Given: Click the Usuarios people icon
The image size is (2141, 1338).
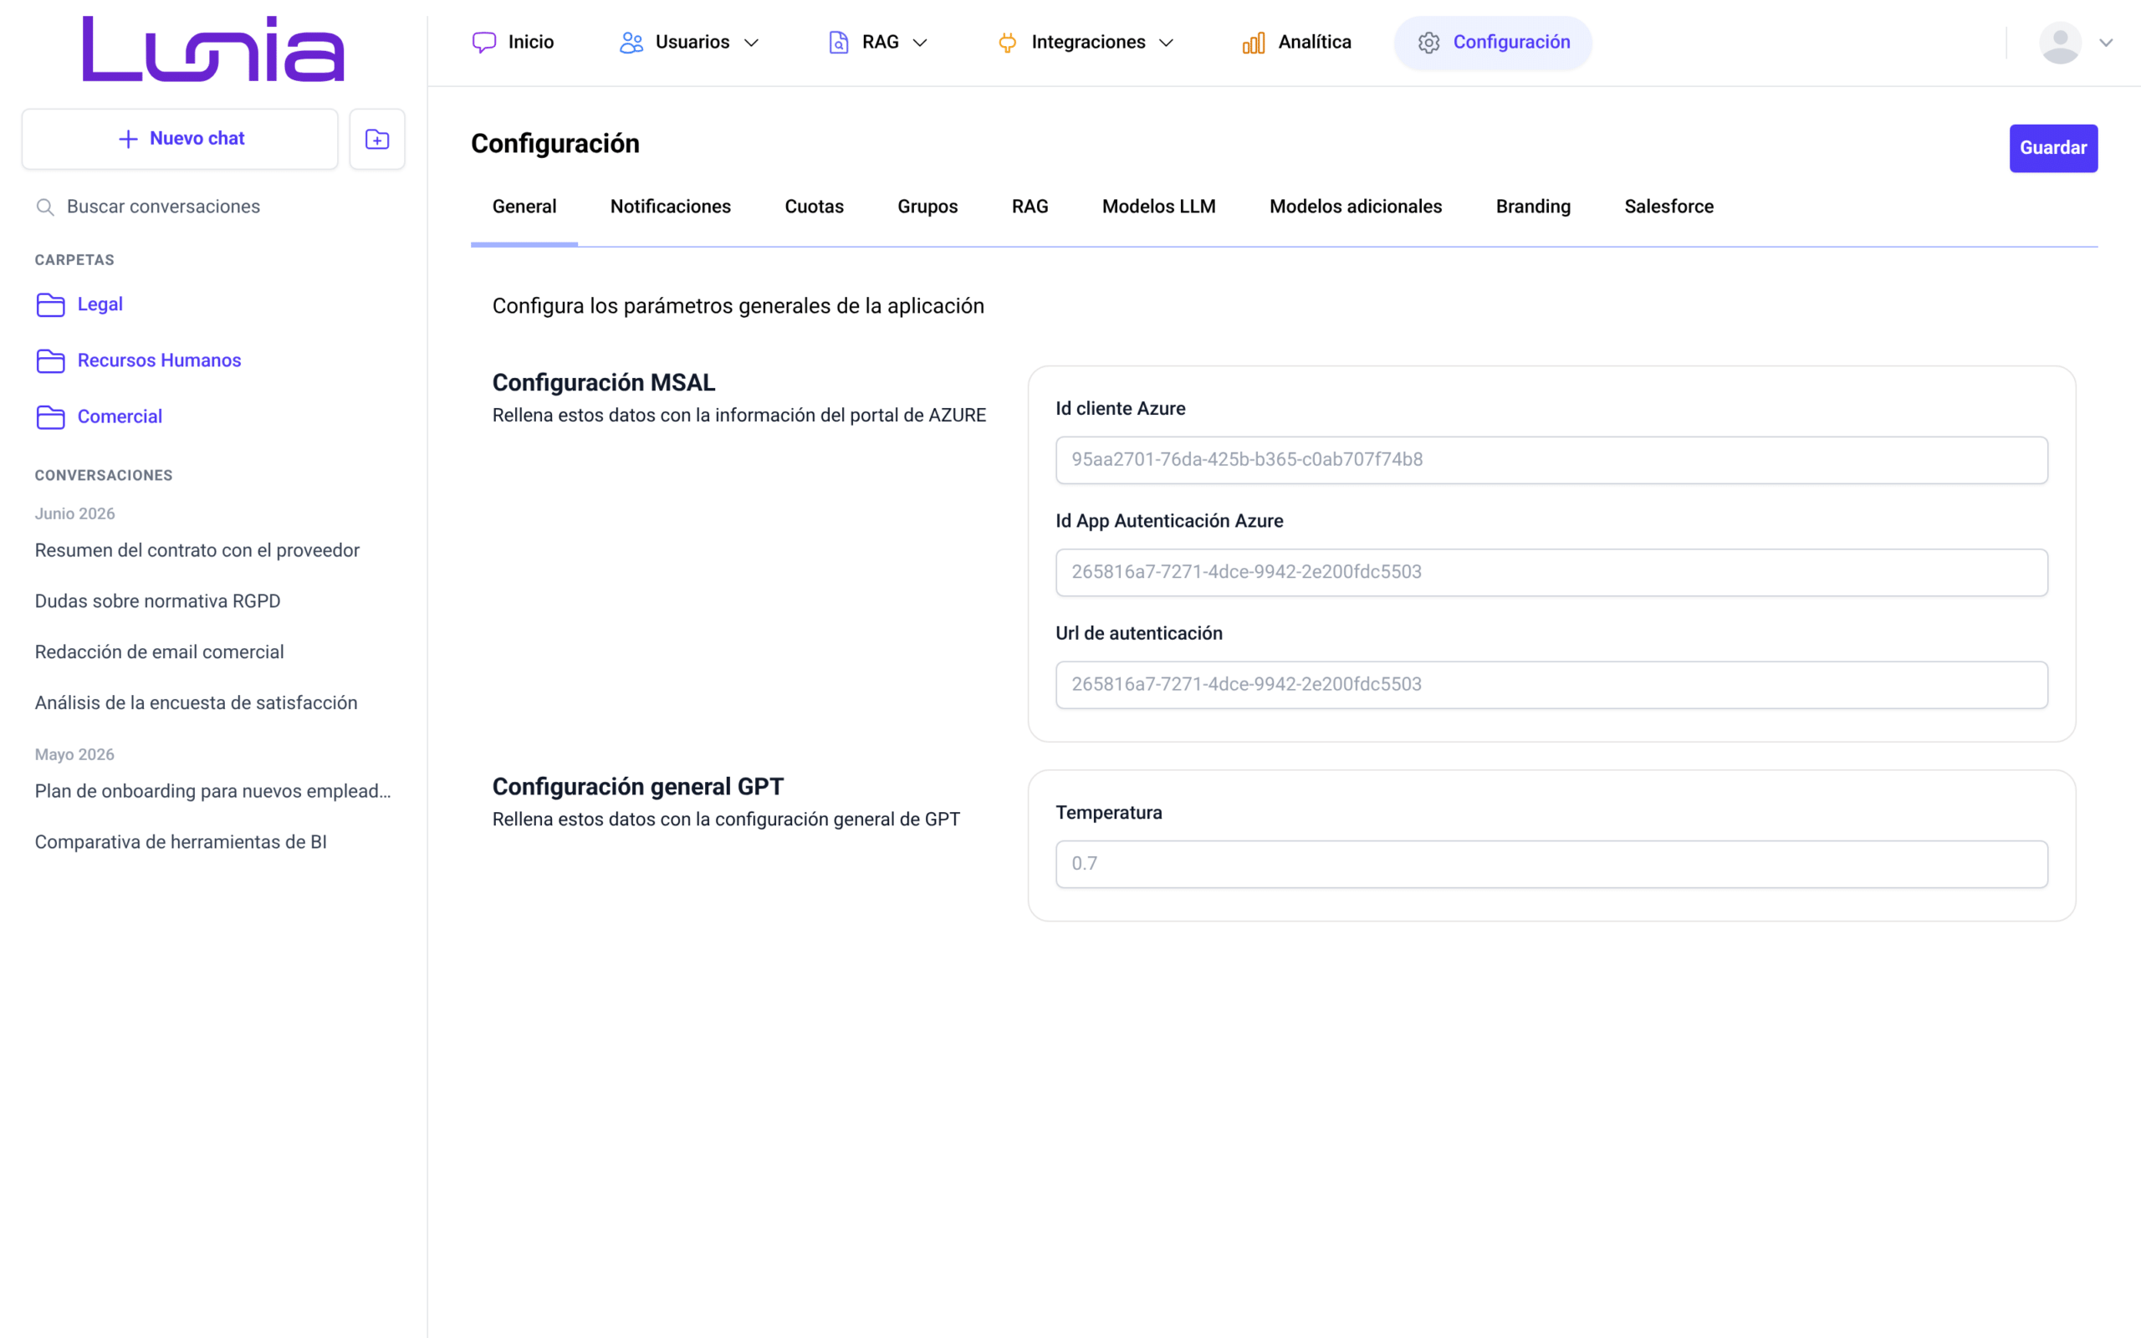Looking at the screenshot, I should pos(631,43).
